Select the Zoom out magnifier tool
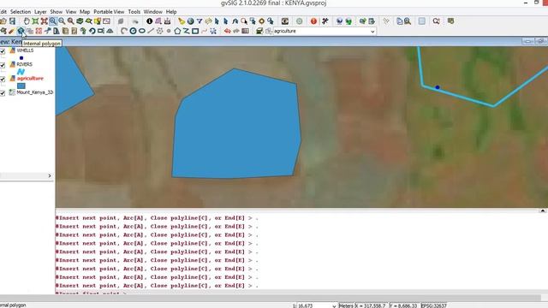 62,21
